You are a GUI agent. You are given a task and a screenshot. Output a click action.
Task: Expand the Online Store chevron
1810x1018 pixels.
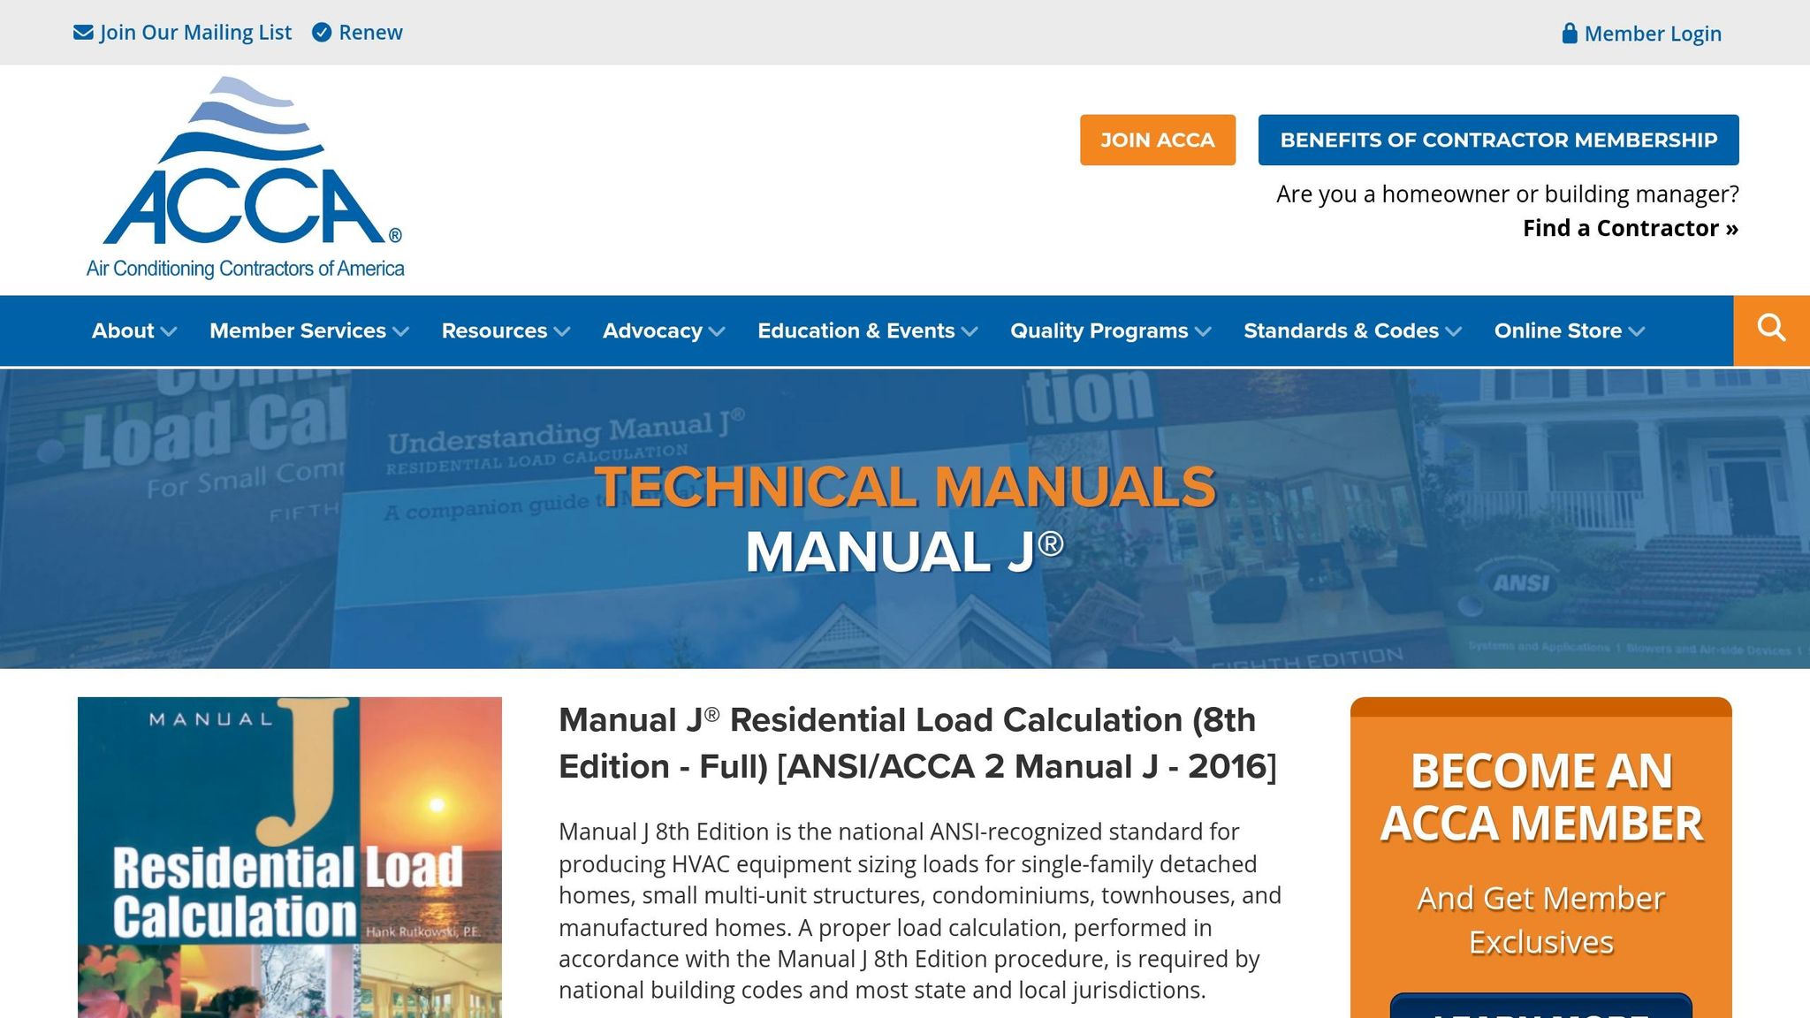(1636, 331)
